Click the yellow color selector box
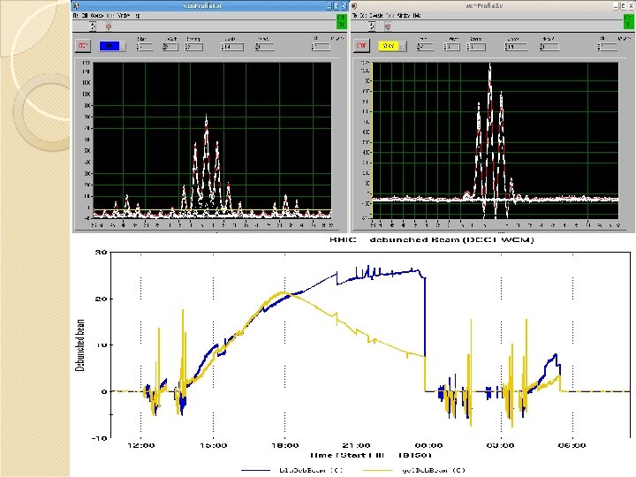This screenshot has width=636, height=477. tap(389, 46)
